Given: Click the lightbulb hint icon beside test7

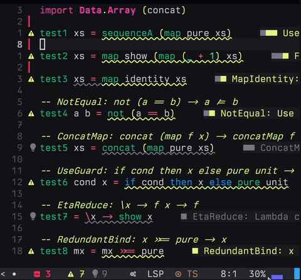Looking at the screenshot, I should [x=33, y=216].
